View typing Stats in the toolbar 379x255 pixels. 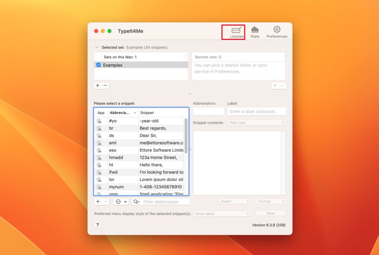pyautogui.click(x=255, y=31)
